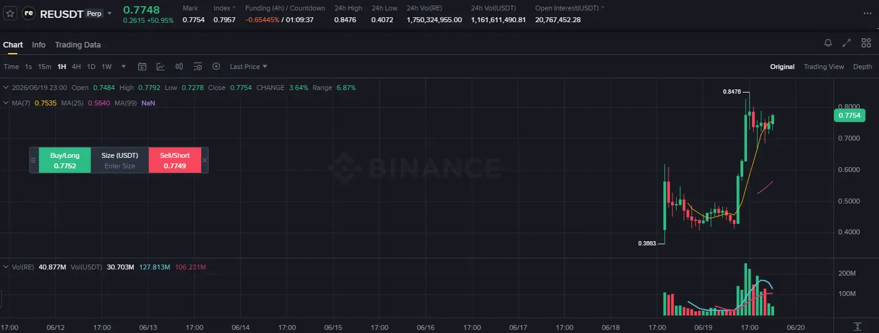This screenshot has height=333, width=879.
Task: Click the hexagon chart settings icon
Action: [x=217, y=67]
